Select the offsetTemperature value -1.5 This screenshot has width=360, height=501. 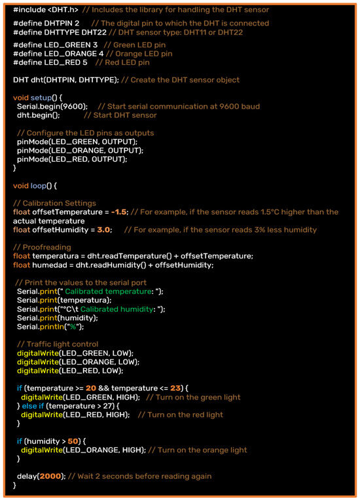coord(118,212)
